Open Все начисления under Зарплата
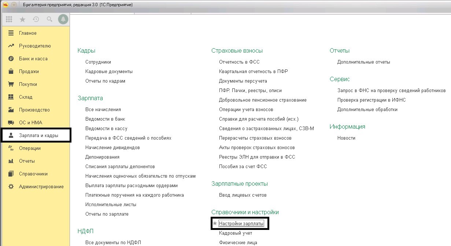The width and height of the screenshot is (451, 246). click(103, 110)
